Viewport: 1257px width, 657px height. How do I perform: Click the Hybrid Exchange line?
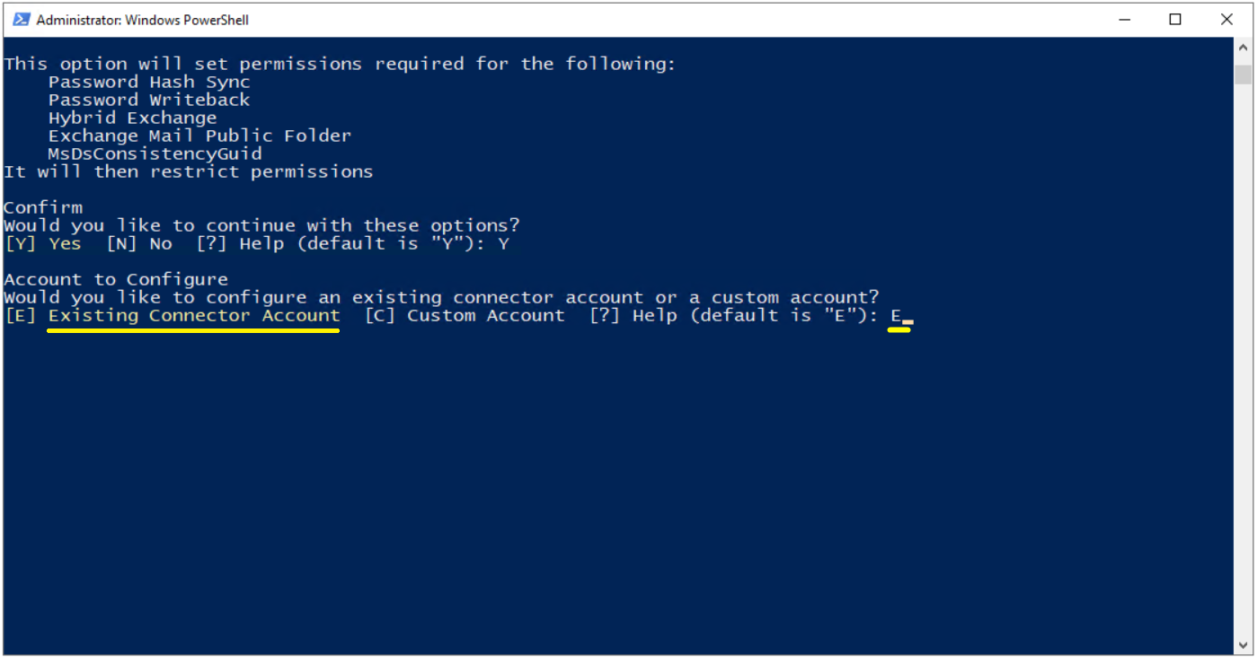(132, 118)
